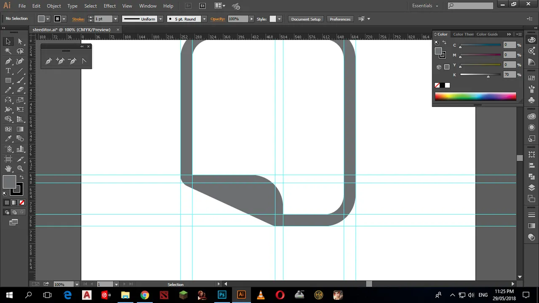Click black swatch in Color panel

click(x=442, y=85)
